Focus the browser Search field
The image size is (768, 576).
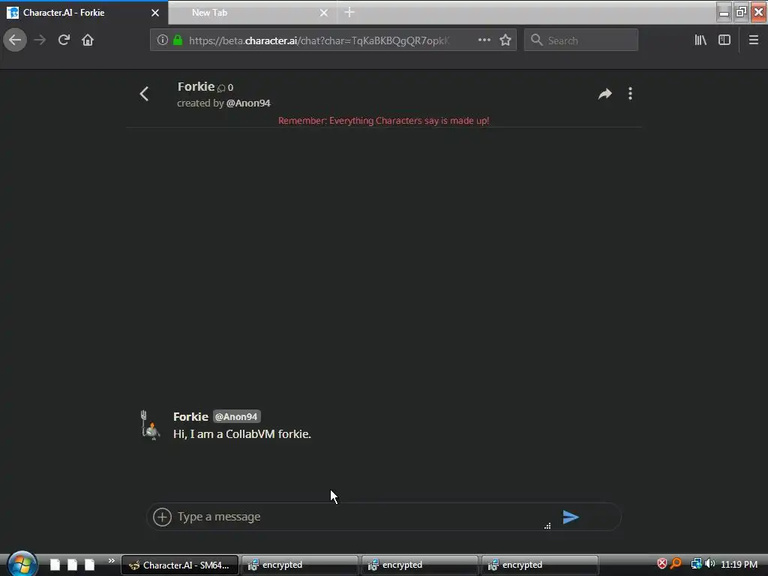(x=581, y=40)
